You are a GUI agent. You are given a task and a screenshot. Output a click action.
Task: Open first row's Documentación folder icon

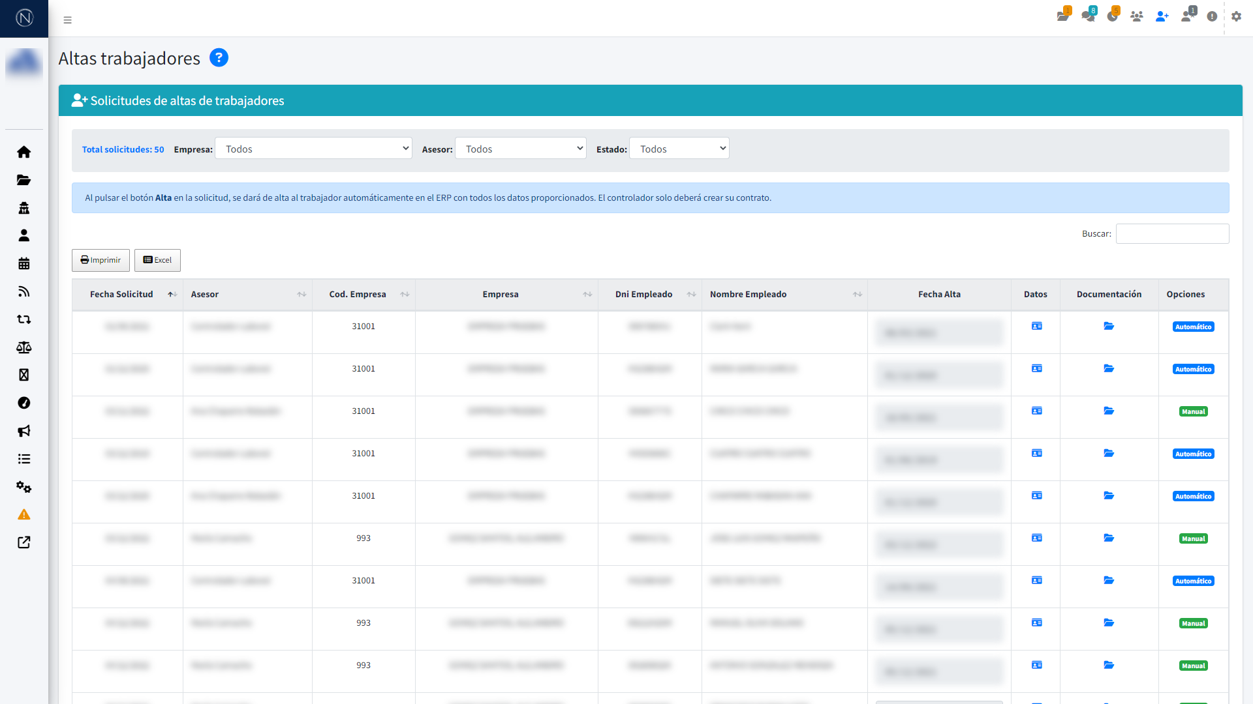[x=1109, y=326]
